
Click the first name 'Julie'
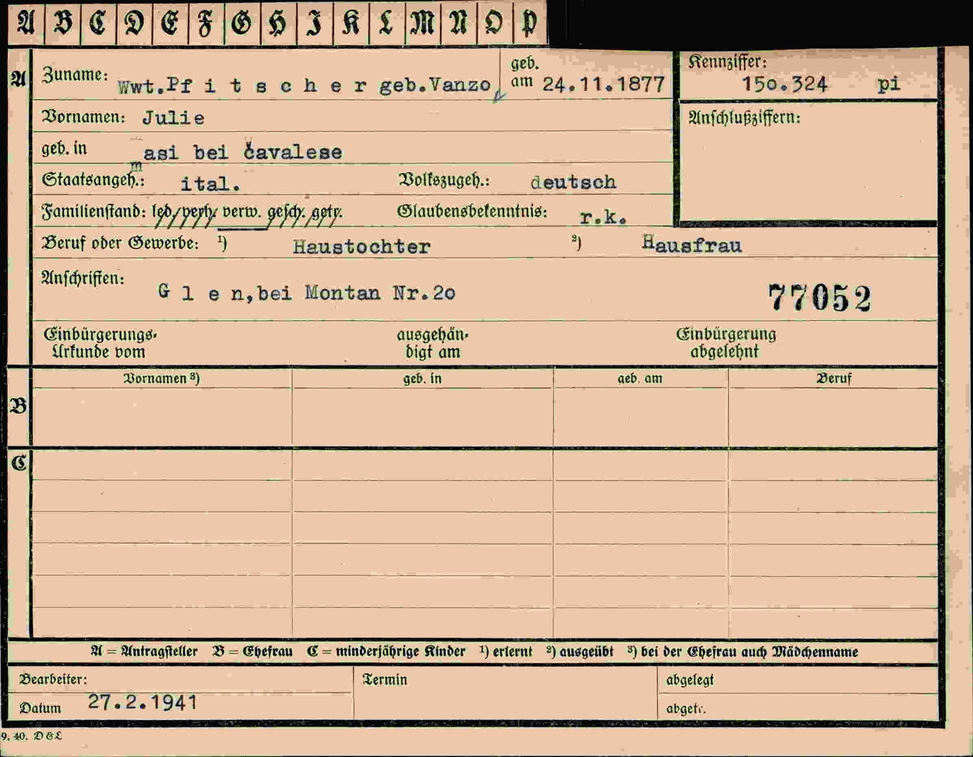pyautogui.click(x=173, y=118)
